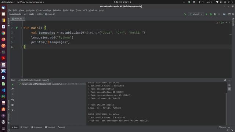Open the Visor de documentos app menu

click(x=31, y=2)
